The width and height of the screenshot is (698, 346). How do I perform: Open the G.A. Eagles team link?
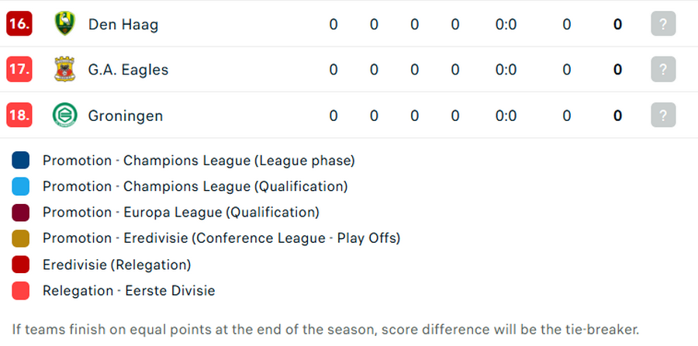coord(128,70)
